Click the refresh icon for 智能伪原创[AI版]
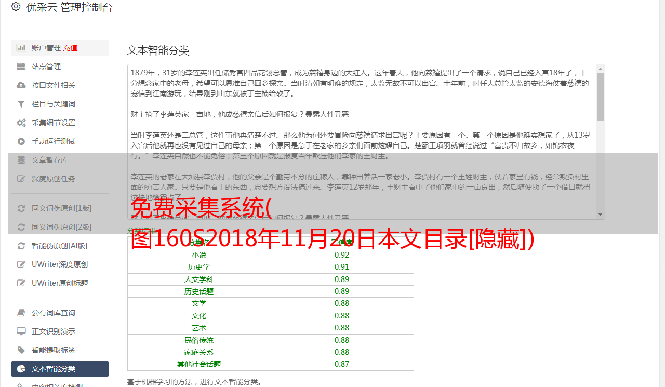Viewport: 665px width, 387px height. (21, 246)
